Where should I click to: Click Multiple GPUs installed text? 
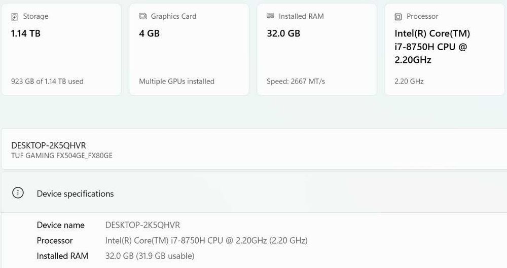[176, 81]
